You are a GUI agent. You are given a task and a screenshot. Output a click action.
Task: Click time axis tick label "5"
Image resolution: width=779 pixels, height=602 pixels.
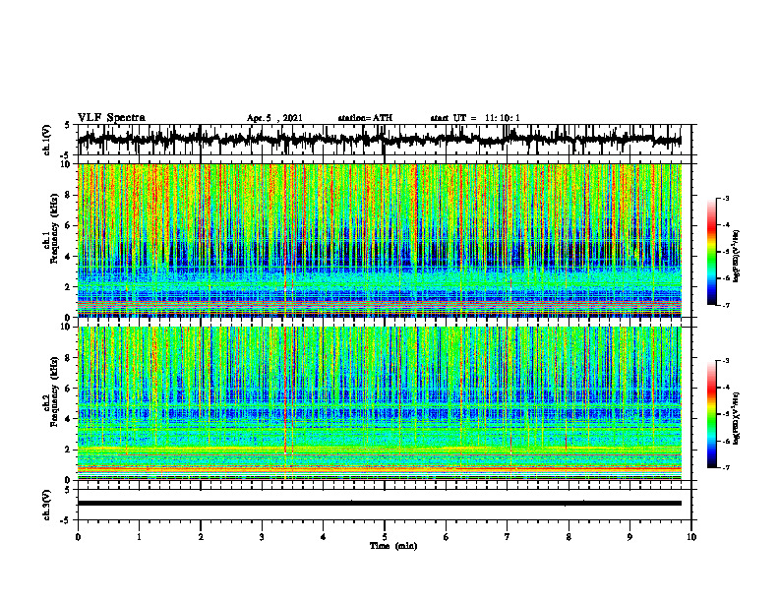tap(385, 537)
